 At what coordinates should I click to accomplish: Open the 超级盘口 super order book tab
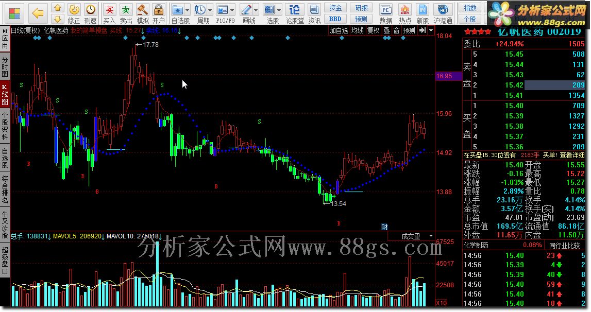[5, 259]
